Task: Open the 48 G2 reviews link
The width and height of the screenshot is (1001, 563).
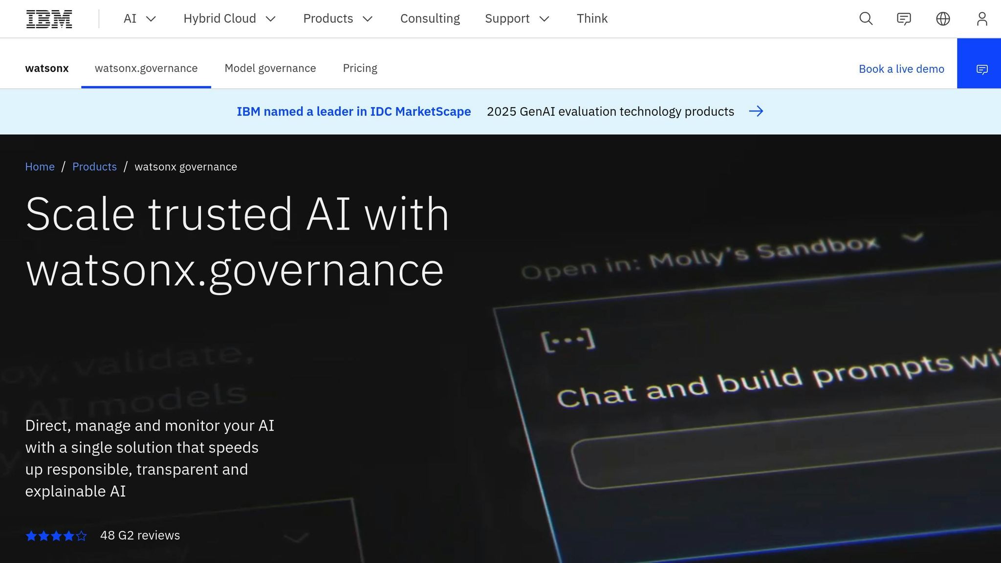Action: pos(139,535)
